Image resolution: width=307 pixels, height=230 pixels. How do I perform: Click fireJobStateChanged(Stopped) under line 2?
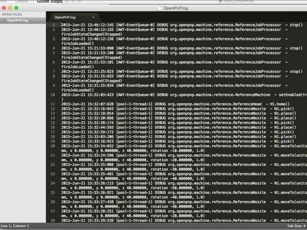pyautogui.click(x=92, y=34)
